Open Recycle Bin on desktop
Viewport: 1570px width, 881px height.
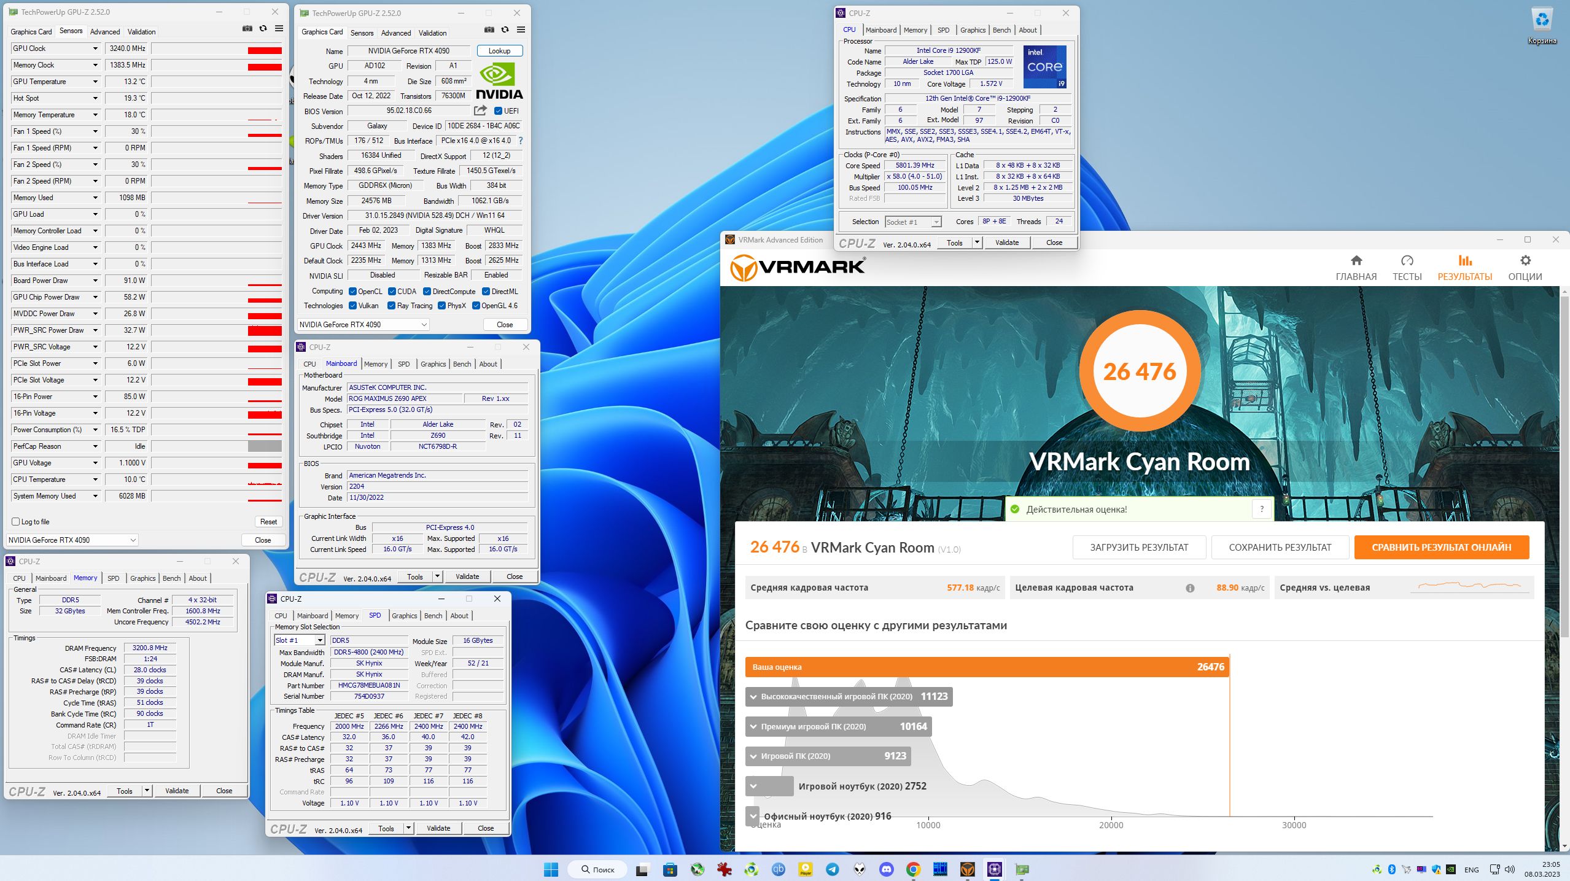click(1542, 26)
